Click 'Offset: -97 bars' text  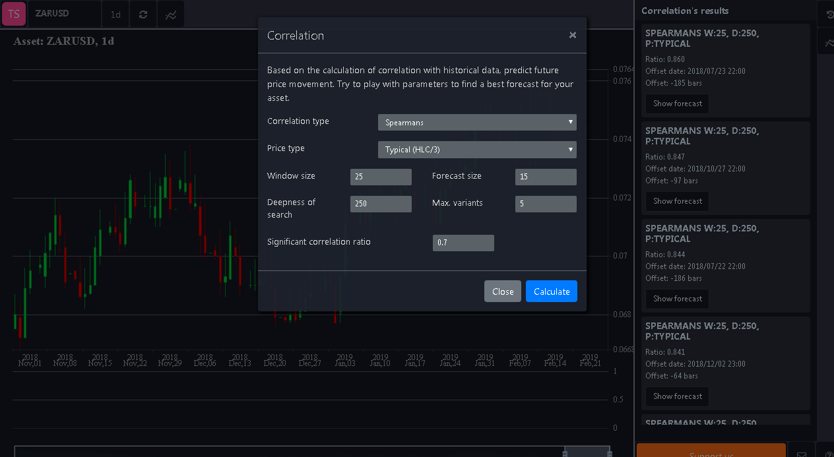[672, 181]
